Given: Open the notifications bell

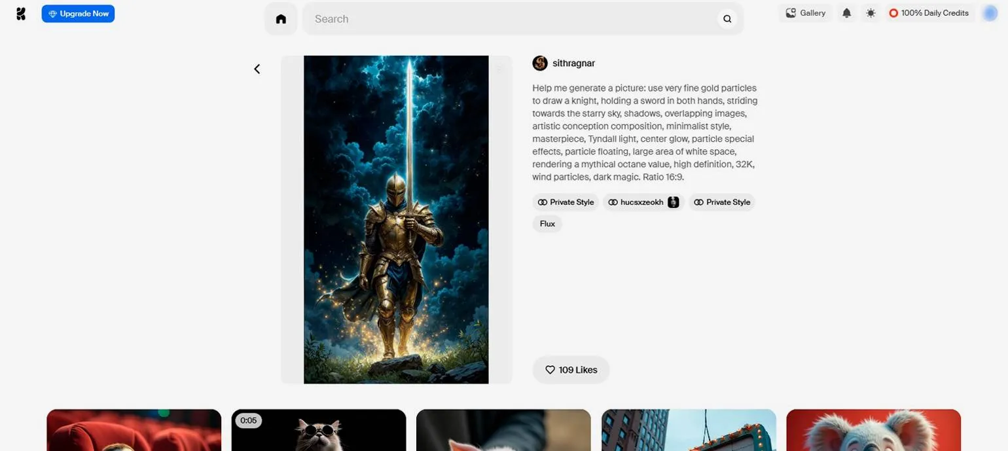Looking at the screenshot, I should 846,13.
